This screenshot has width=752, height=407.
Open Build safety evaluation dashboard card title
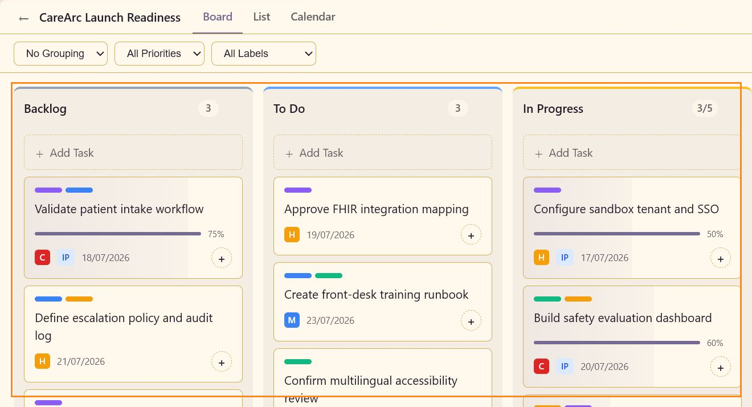(x=623, y=318)
